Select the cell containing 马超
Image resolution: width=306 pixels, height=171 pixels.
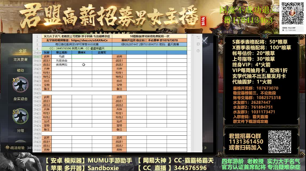(62, 57)
